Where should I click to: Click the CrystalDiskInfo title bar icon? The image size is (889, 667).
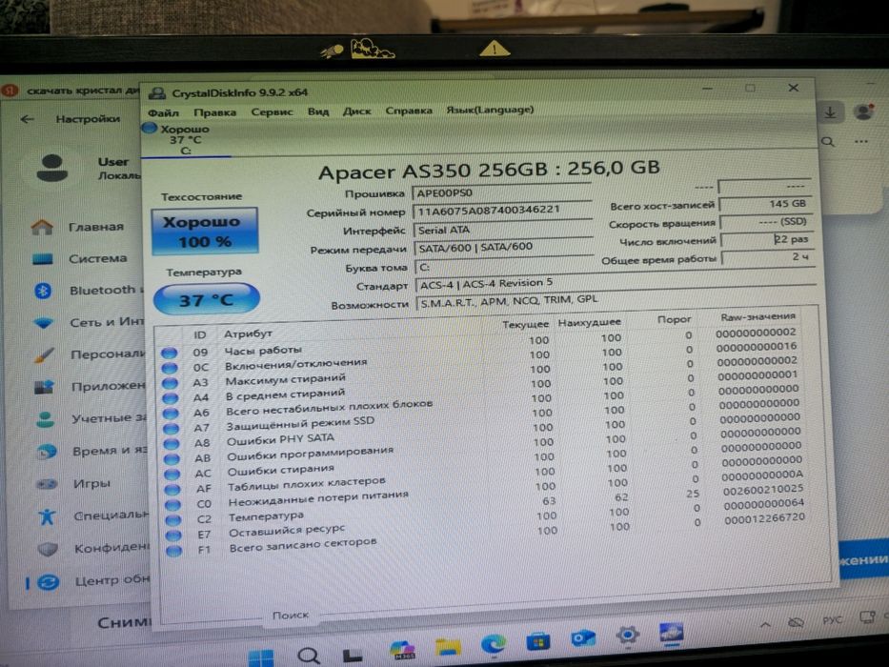point(157,93)
